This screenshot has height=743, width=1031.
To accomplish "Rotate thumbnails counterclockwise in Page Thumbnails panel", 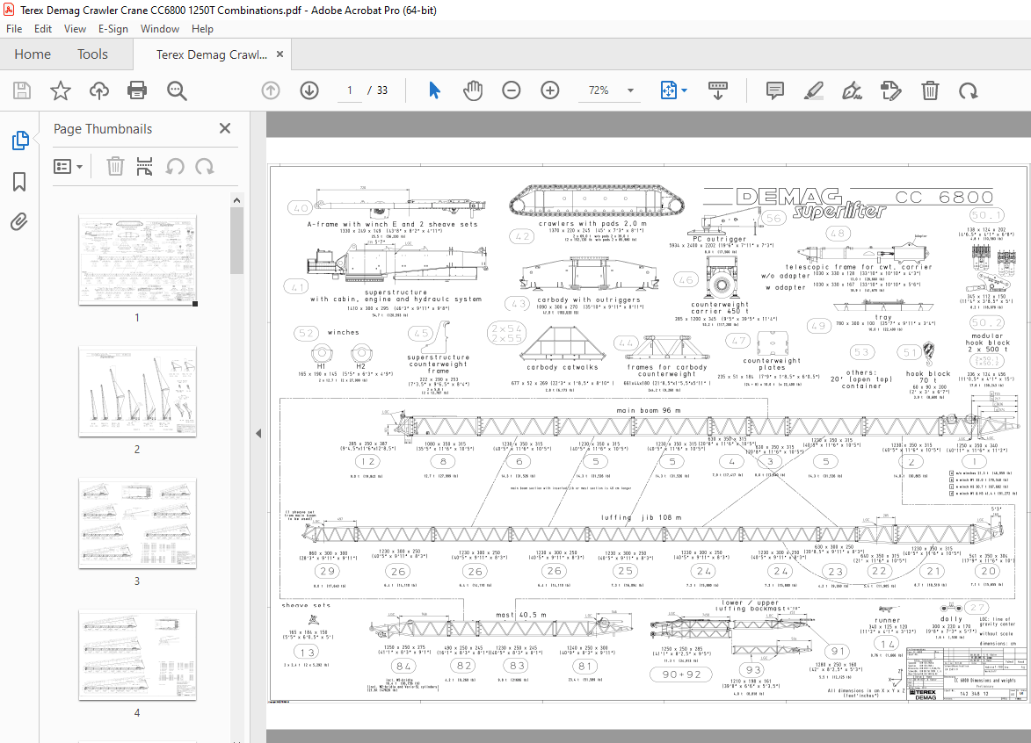I will coord(175,166).
